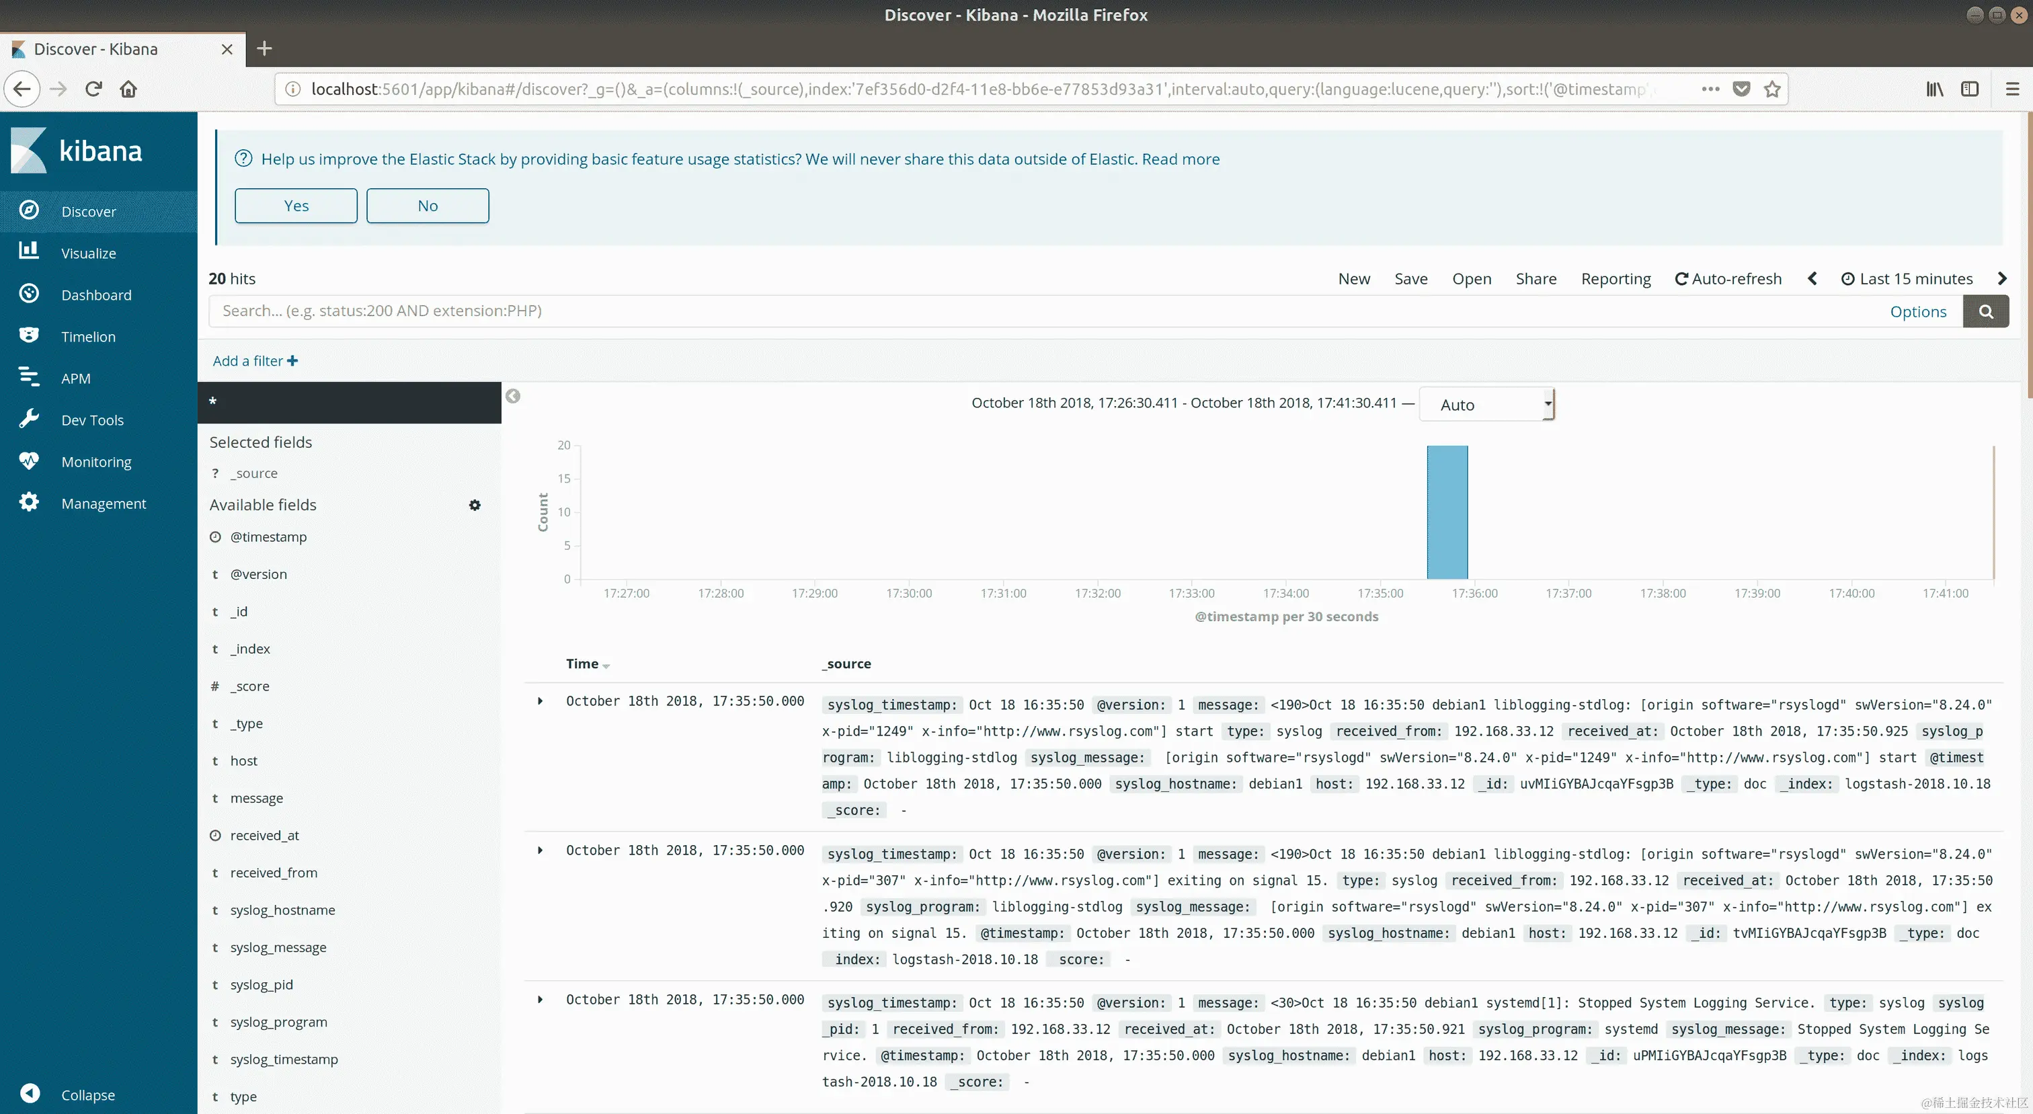Click the search magnifier button

click(1986, 312)
